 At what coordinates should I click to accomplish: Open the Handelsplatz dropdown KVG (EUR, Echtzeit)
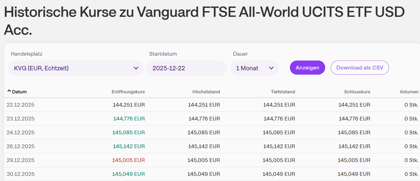pos(76,68)
